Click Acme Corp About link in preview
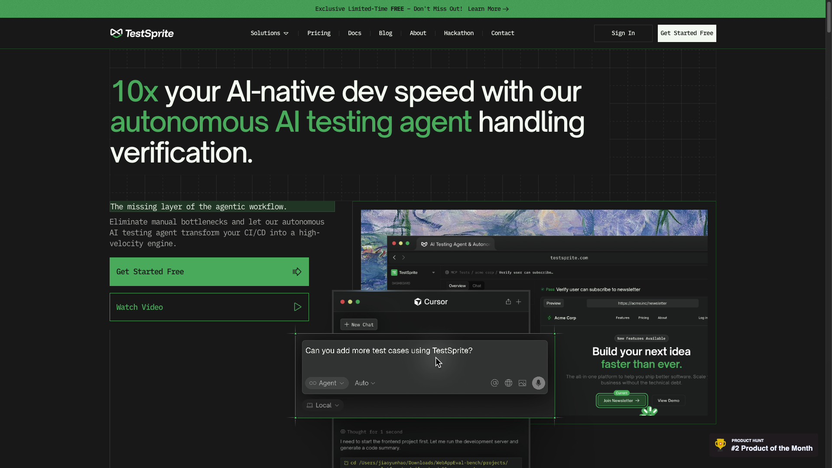 click(662, 318)
